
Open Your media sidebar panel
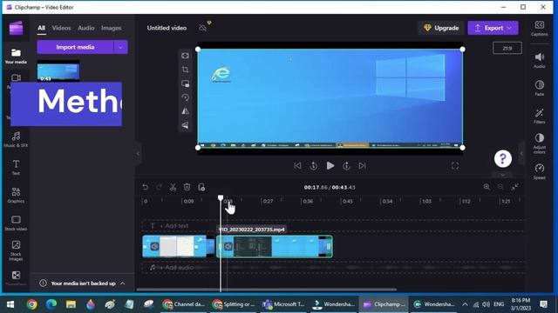click(x=16, y=56)
